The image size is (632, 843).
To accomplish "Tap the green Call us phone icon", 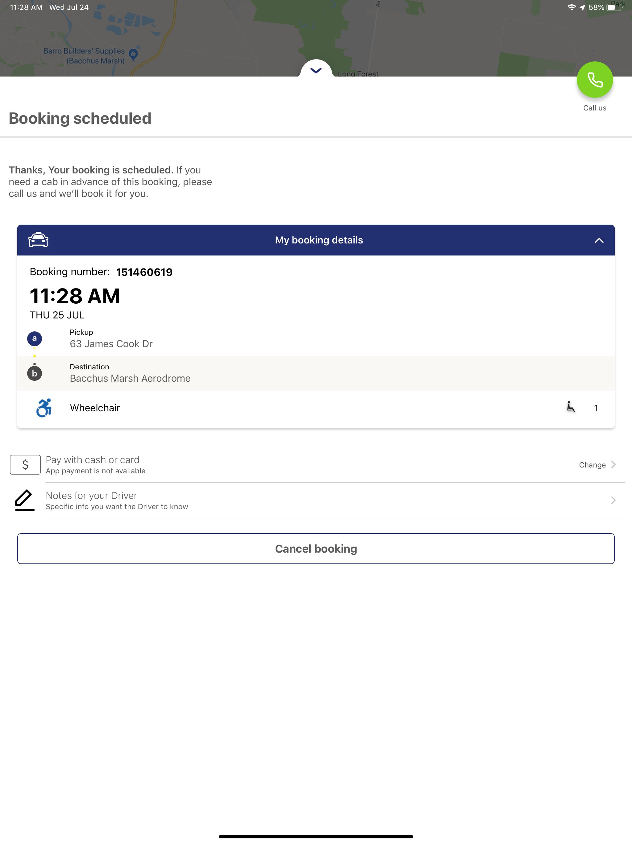I will [x=594, y=80].
